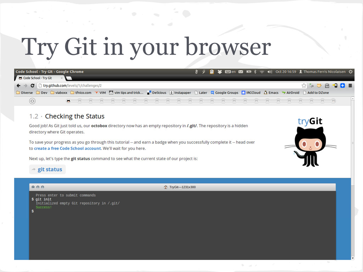363x272 pixels.
Task: Click the blue plus extension icon
Action: pyautogui.click(x=343, y=86)
